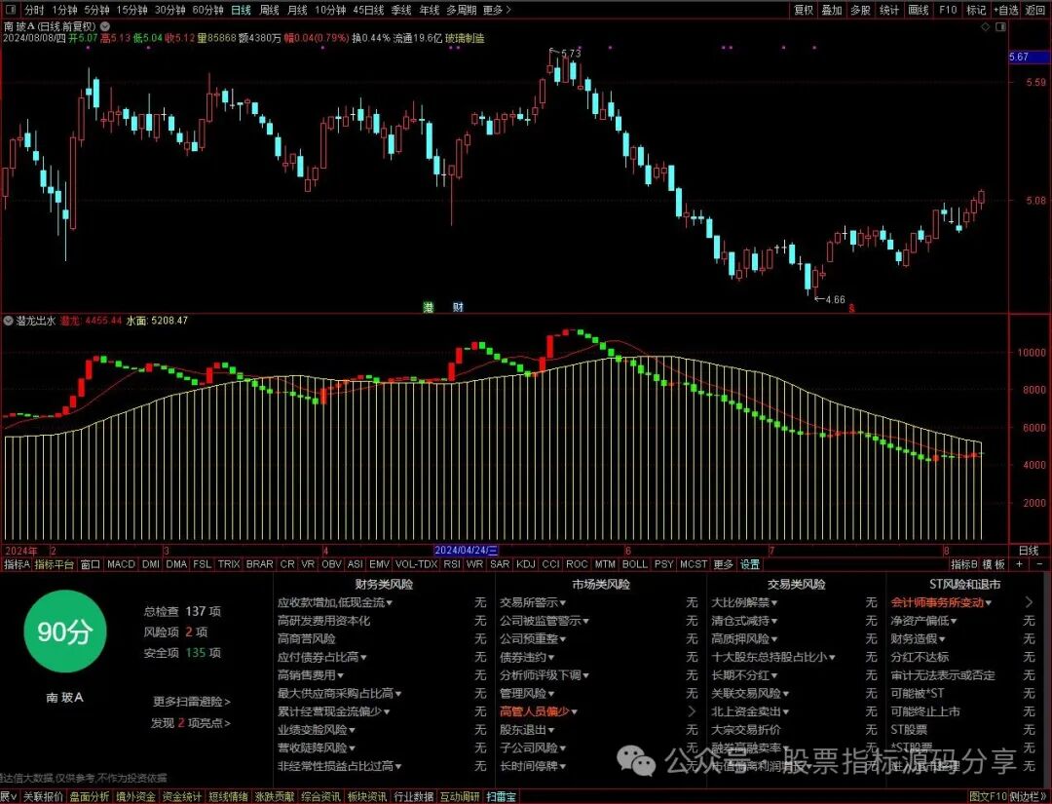Click the 5.67 price label on the price axis
1052x804 pixels.
pyautogui.click(x=1030, y=57)
